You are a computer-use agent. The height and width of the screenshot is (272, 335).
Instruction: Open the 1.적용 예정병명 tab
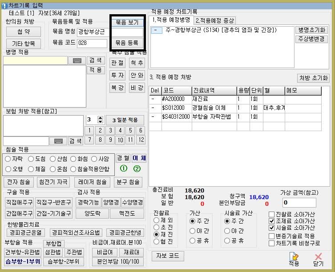coord(172,20)
